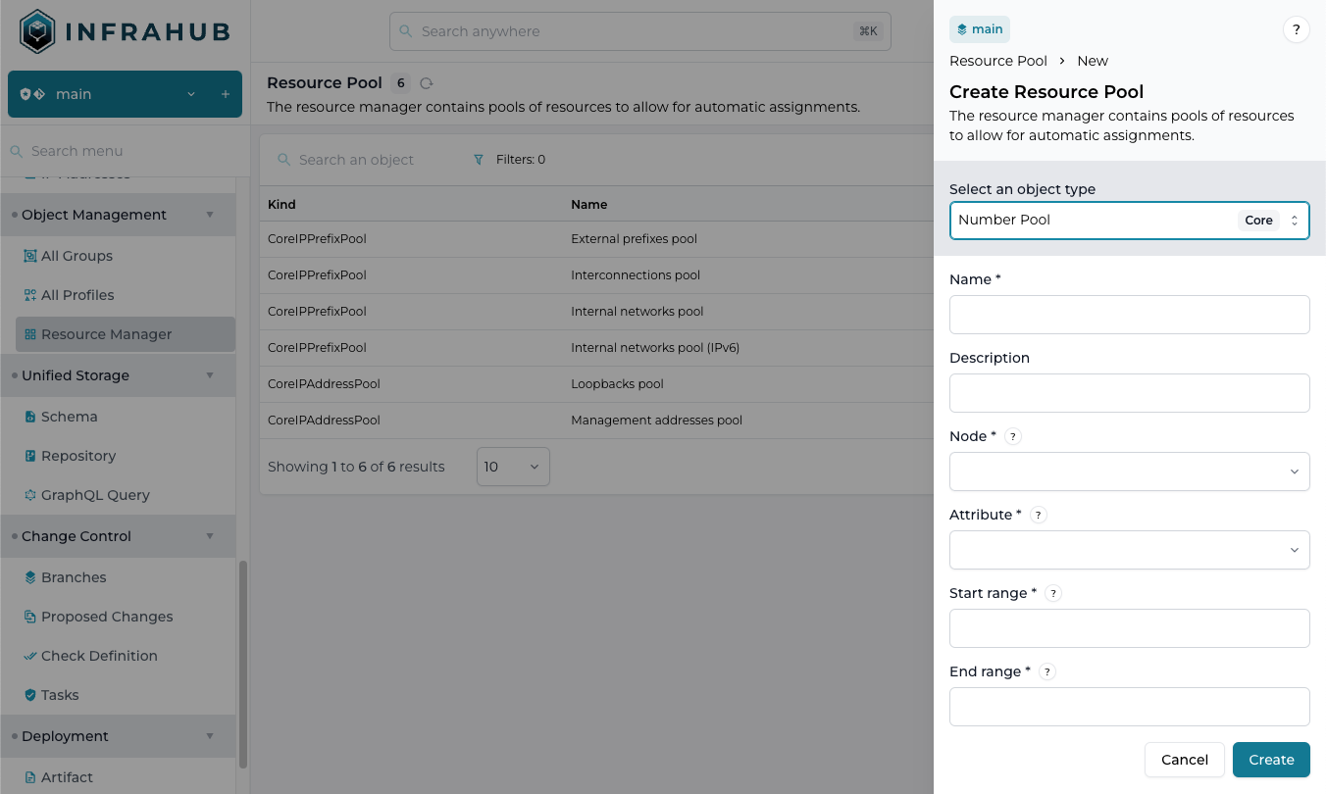Select the Tasks icon in Change Control
This screenshot has height=794, width=1326.
click(31, 695)
